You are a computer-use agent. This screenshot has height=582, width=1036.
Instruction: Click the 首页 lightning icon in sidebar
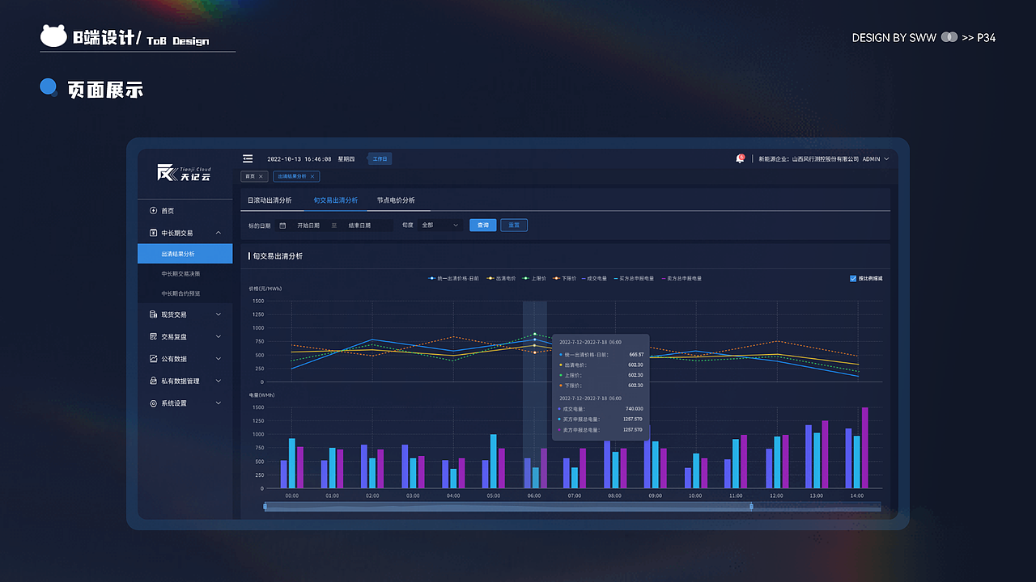coord(154,211)
